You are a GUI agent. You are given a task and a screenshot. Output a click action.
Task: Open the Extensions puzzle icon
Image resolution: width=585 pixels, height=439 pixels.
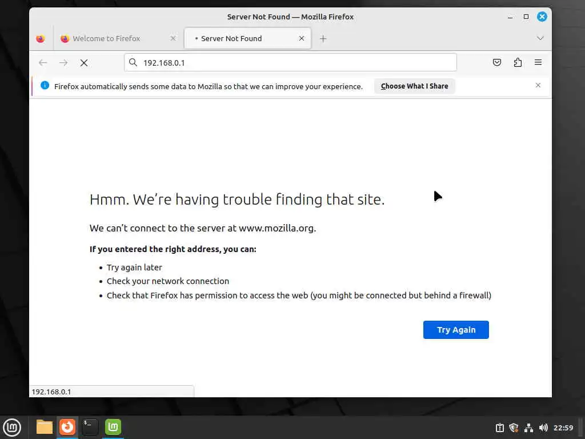coord(518,62)
